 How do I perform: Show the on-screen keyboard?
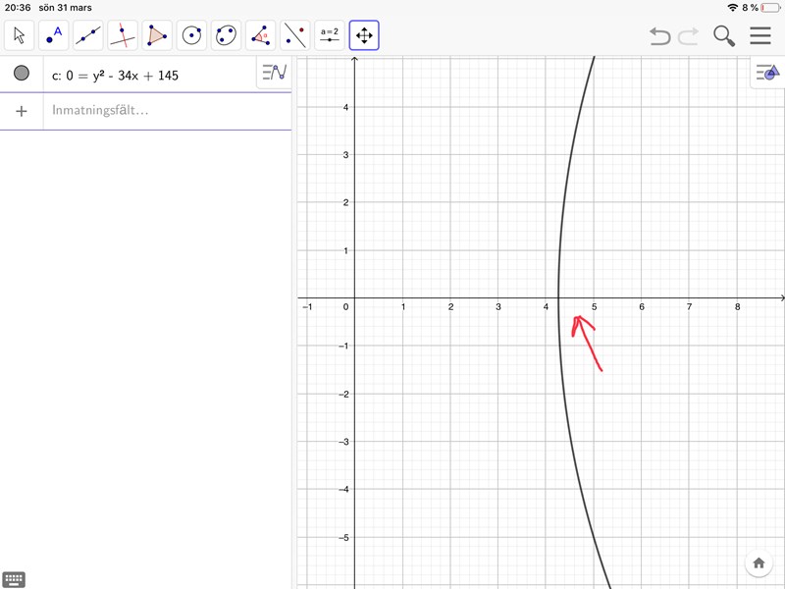14,579
